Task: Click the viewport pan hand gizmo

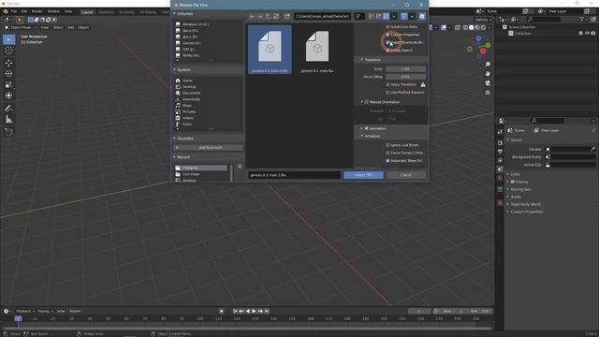Action: (x=488, y=74)
